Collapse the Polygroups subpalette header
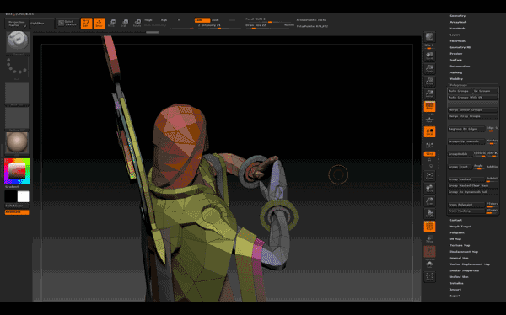Screen dimensions: 506x315 click(459, 85)
